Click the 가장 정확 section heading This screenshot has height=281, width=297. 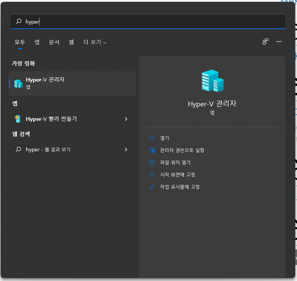pyautogui.click(x=23, y=63)
